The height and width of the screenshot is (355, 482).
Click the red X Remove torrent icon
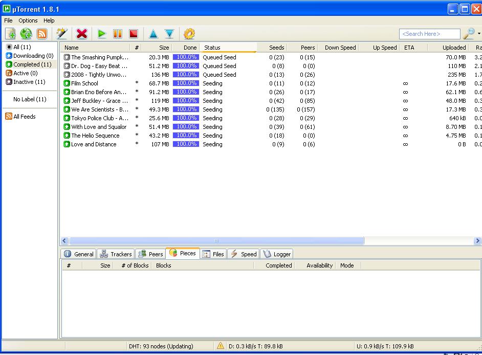[x=82, y=33]
